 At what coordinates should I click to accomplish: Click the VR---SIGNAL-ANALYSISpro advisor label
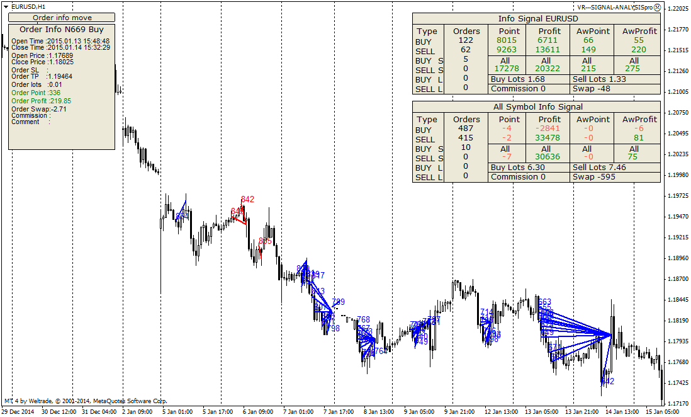pyautogui.click(x=615, y=7)
